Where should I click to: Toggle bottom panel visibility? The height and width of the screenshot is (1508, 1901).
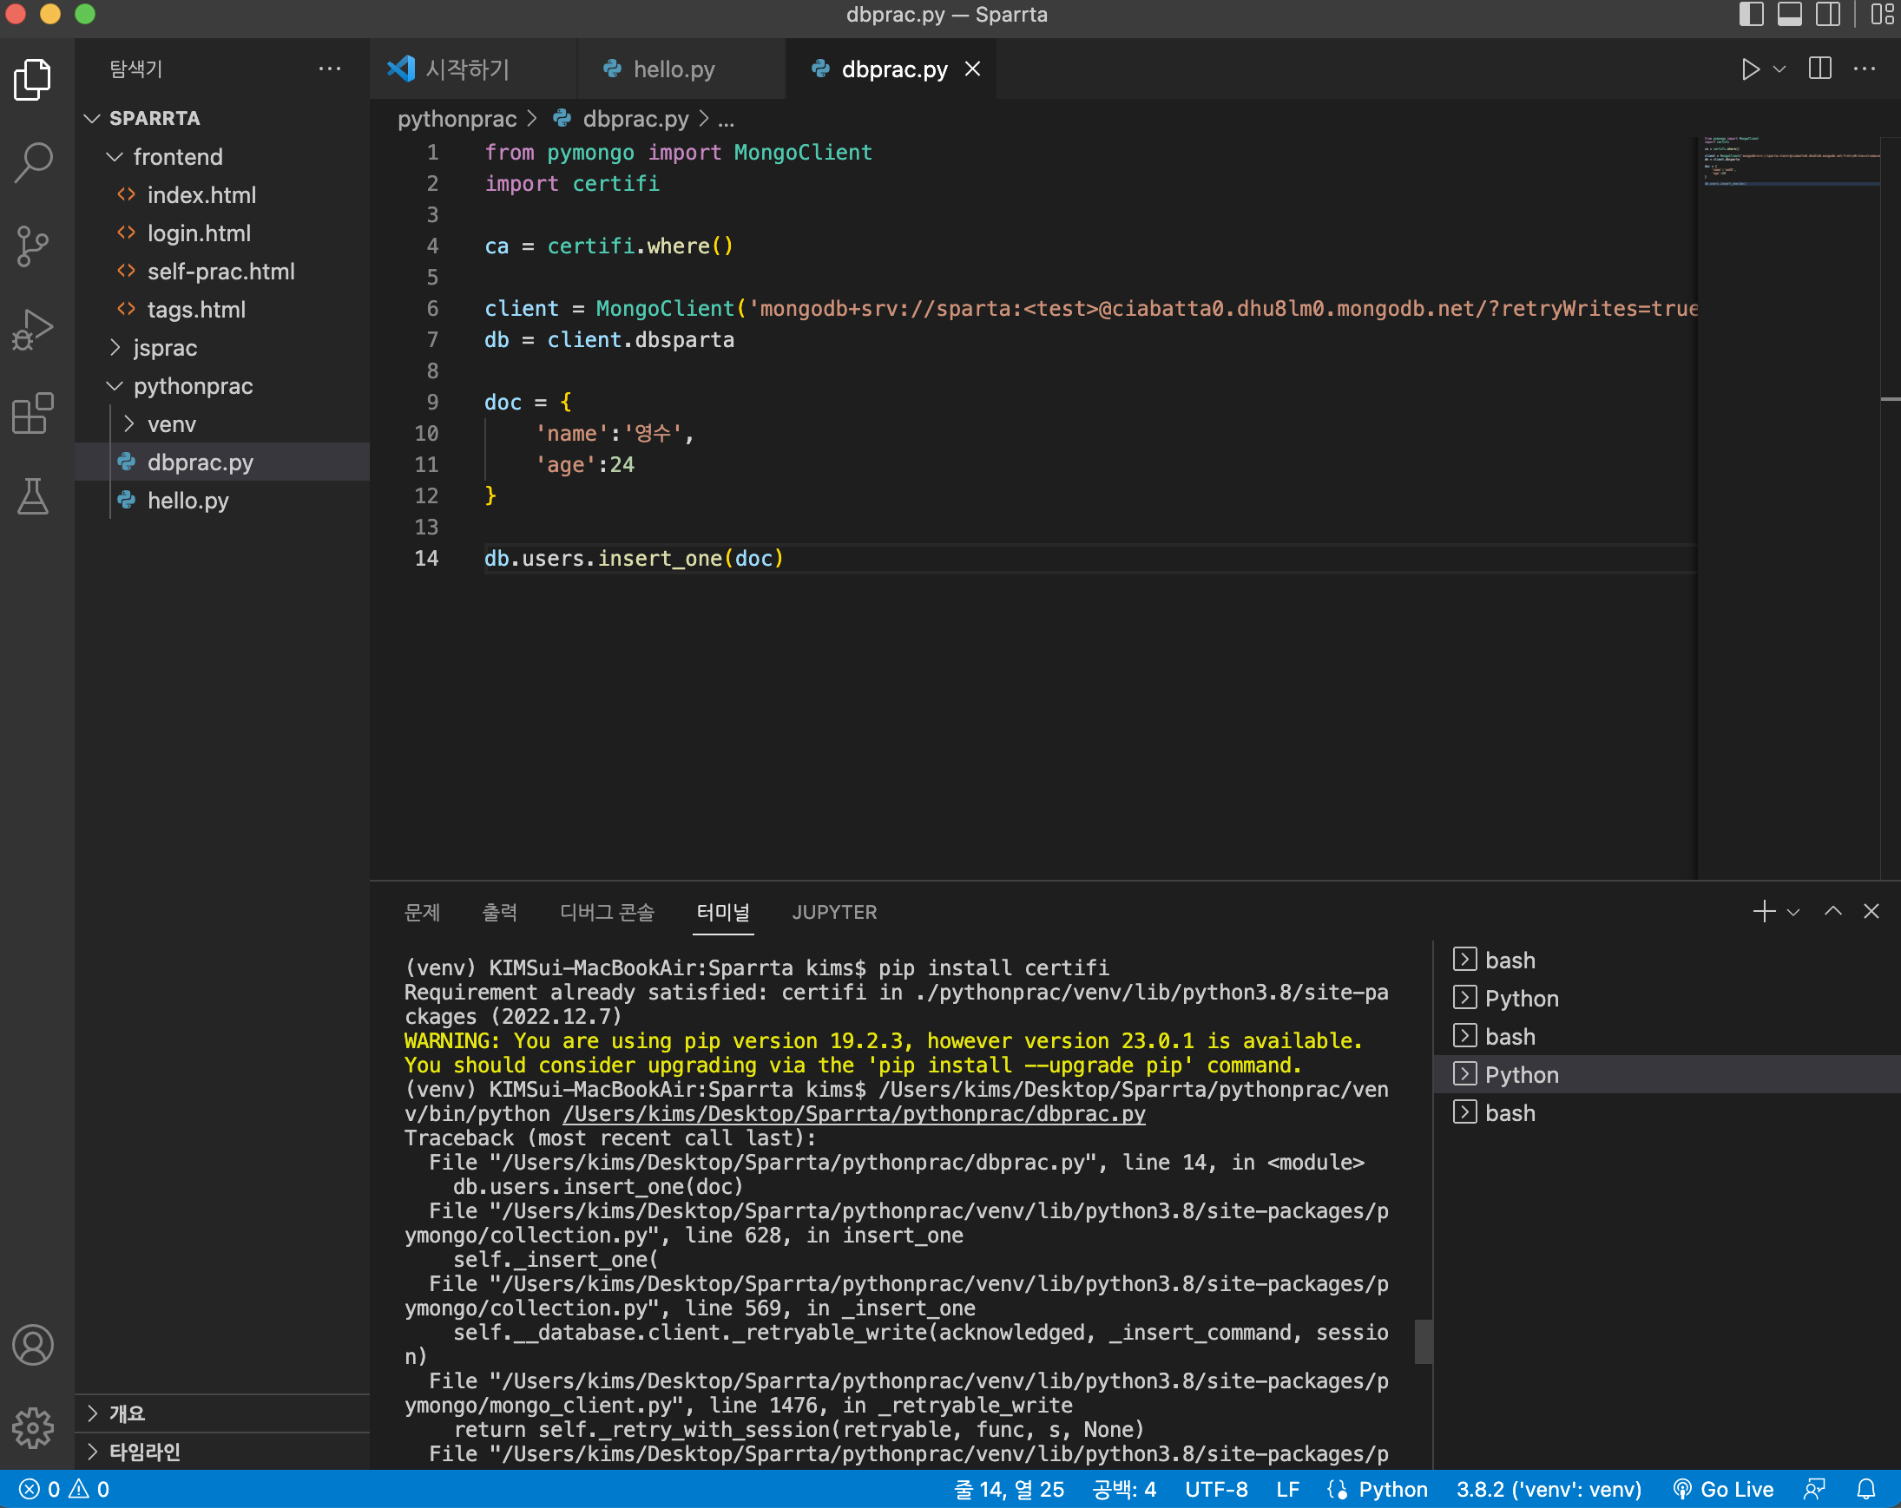pyautogui.click(x=1790, y=15)
